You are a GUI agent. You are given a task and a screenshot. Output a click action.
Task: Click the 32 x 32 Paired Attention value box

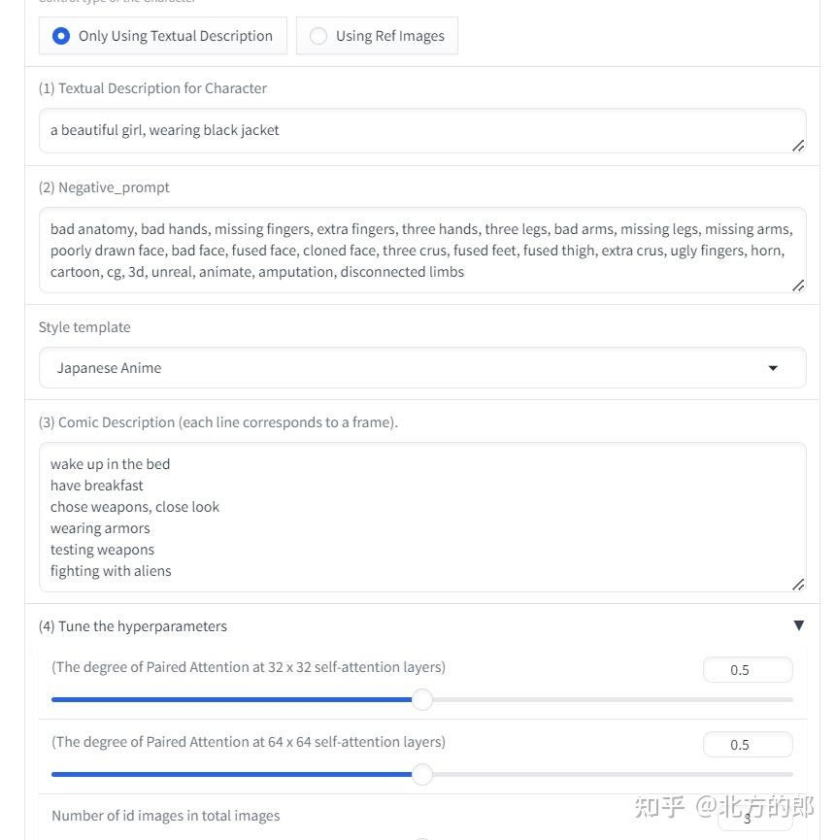click(x=747, y=670)
